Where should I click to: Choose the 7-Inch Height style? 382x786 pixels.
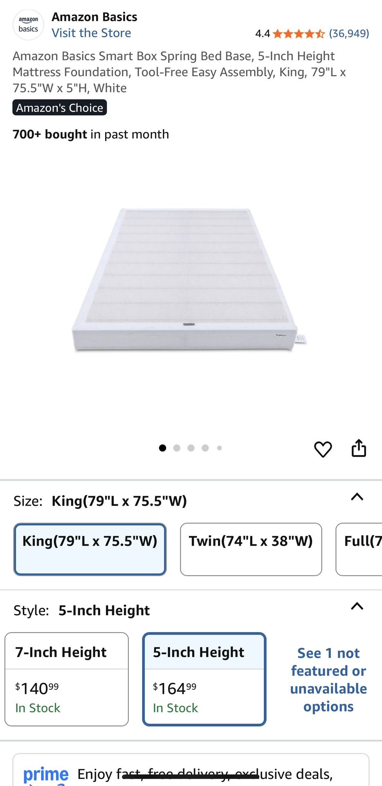coord(67,679)
